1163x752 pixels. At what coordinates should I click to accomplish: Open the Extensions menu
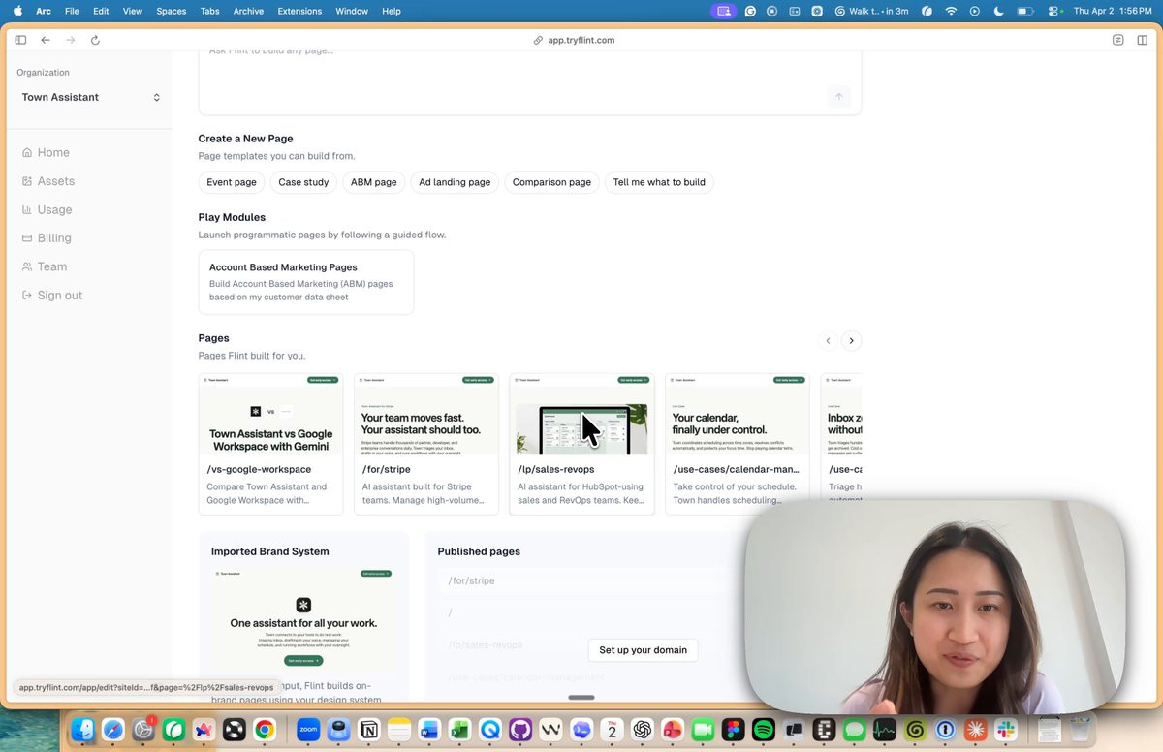[299, 11]
